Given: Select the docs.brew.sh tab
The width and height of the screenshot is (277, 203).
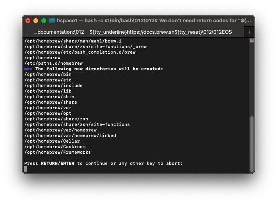Looking at the screenshot, I should (133, 32).
